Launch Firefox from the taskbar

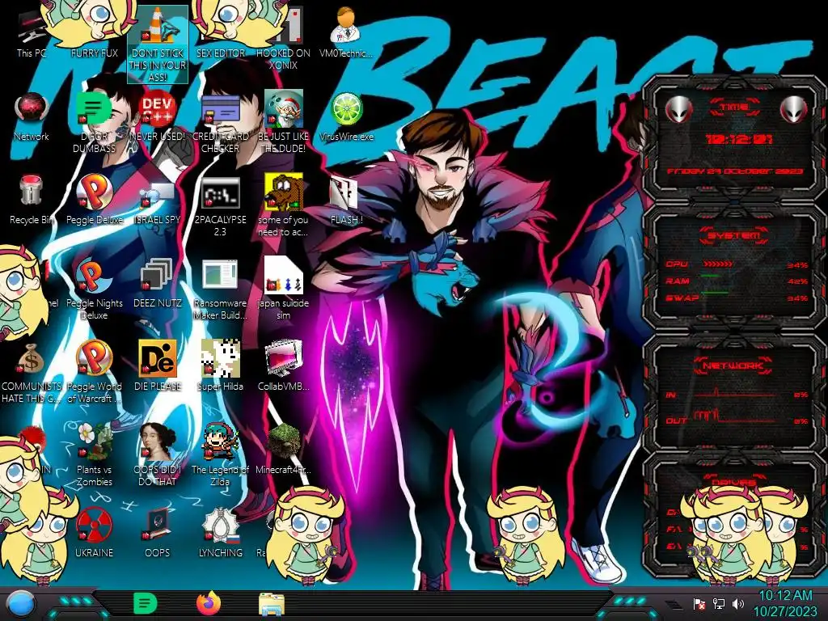(209, 603)
